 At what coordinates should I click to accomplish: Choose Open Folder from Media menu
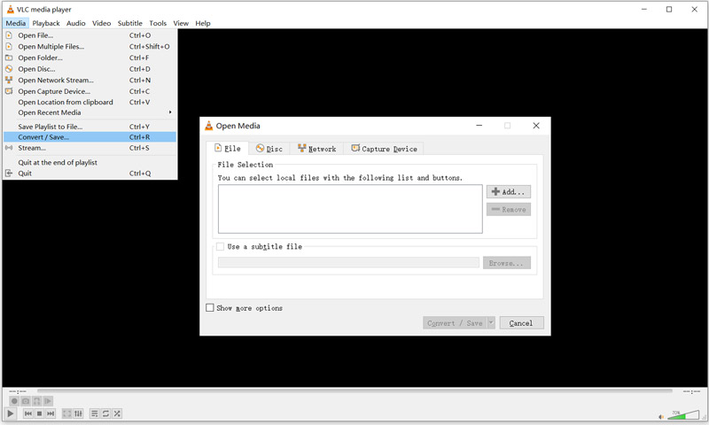(90, 58)
